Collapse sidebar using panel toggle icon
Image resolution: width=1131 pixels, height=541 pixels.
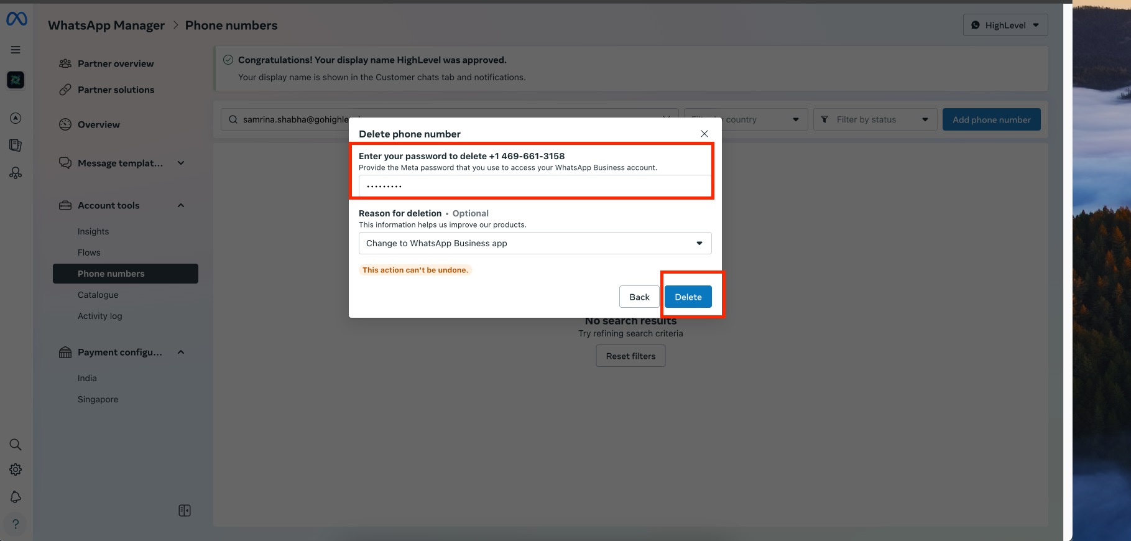[x=185, y=511]
